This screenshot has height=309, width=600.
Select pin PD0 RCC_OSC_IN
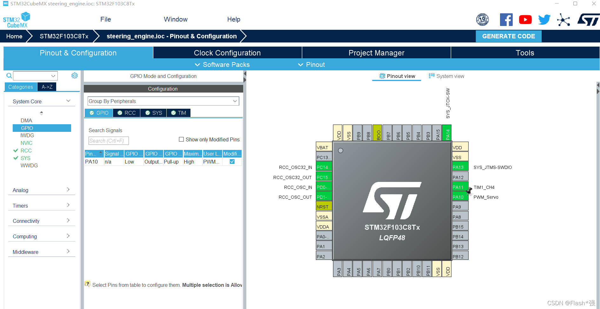(x=324, y=187)
